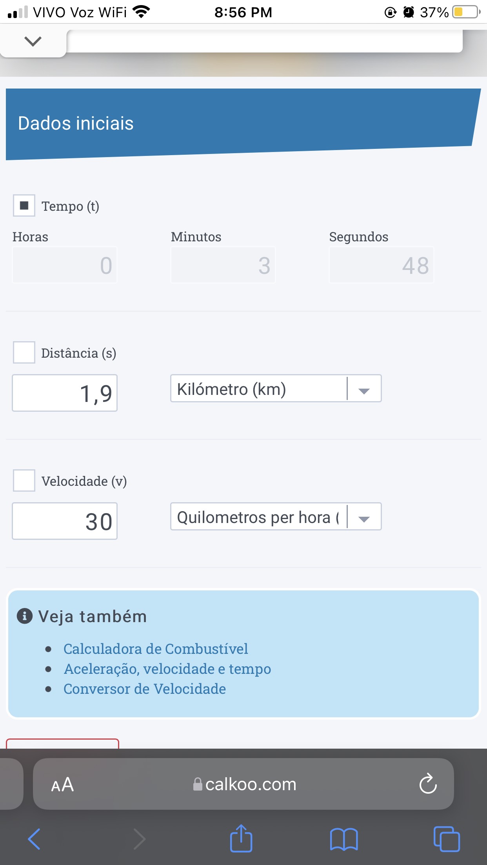Open Aceleração, velocidade e tempo link

coord(167,669)
